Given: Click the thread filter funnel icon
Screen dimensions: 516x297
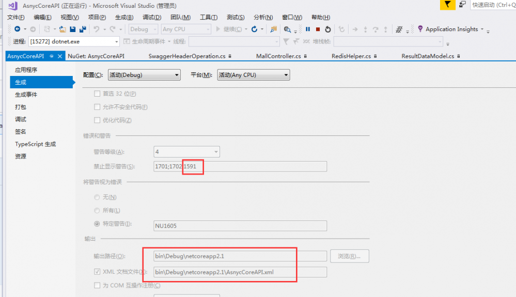Looking at the screenshot, I should (286, 41).
